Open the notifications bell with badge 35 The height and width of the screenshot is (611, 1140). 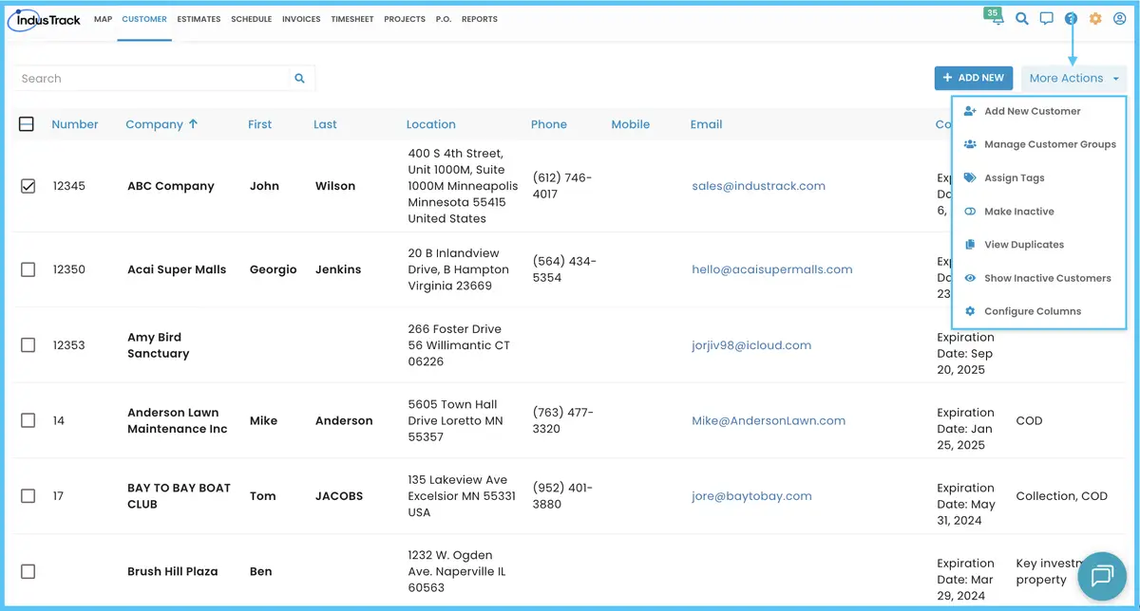click(x=997, y=18)
